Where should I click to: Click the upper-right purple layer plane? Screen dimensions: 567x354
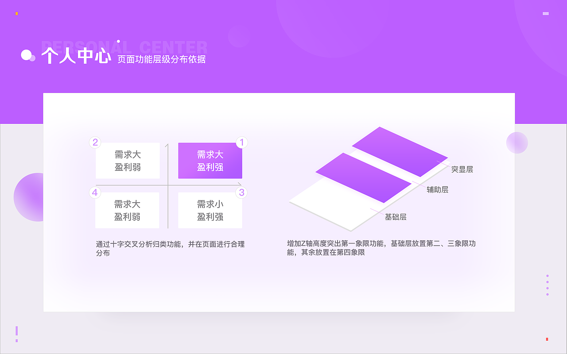(x=400, y=152)
